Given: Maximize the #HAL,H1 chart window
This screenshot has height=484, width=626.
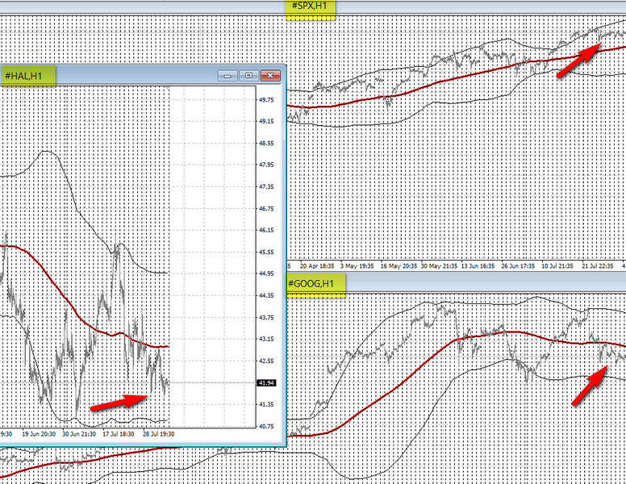Looking at the screenshot, I should point(248,76).
